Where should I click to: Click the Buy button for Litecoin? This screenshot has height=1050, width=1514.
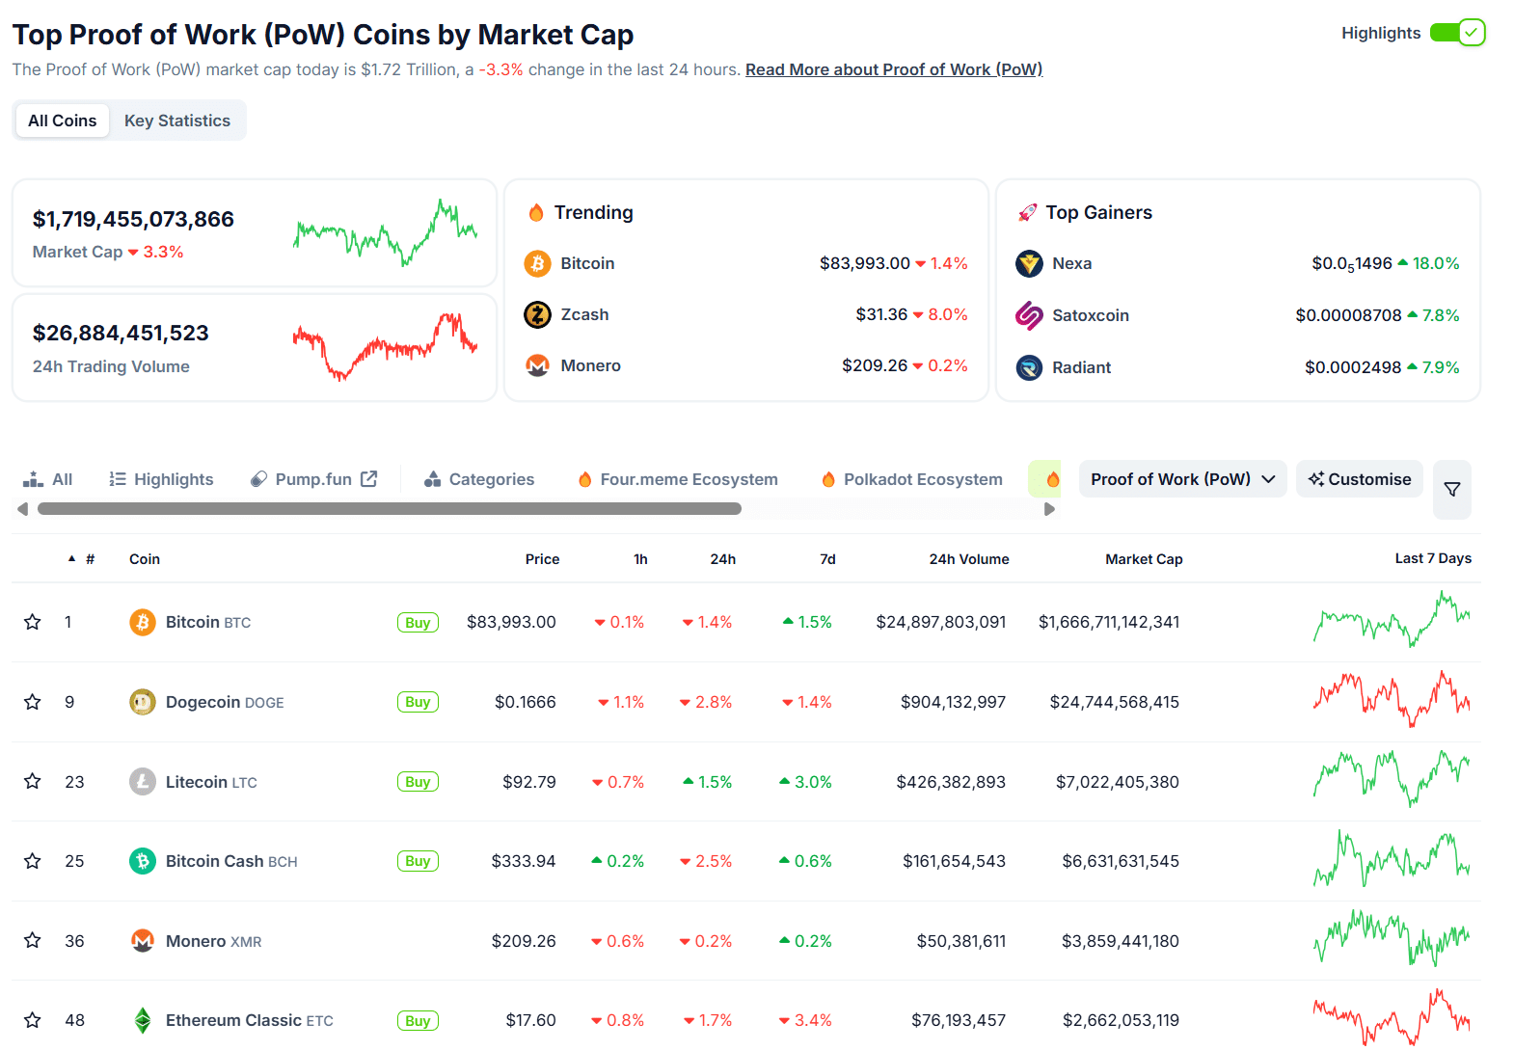click(x=418, y=781)
